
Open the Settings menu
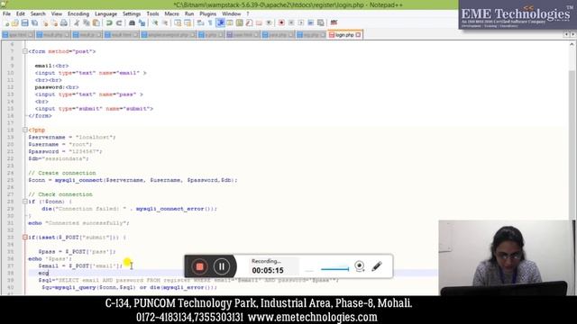click(132, 13)
